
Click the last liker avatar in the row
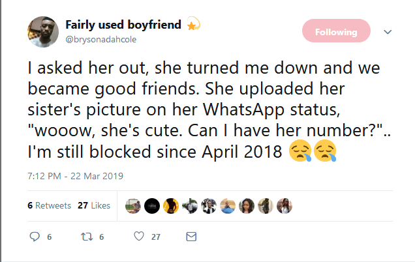click(284, 205)
